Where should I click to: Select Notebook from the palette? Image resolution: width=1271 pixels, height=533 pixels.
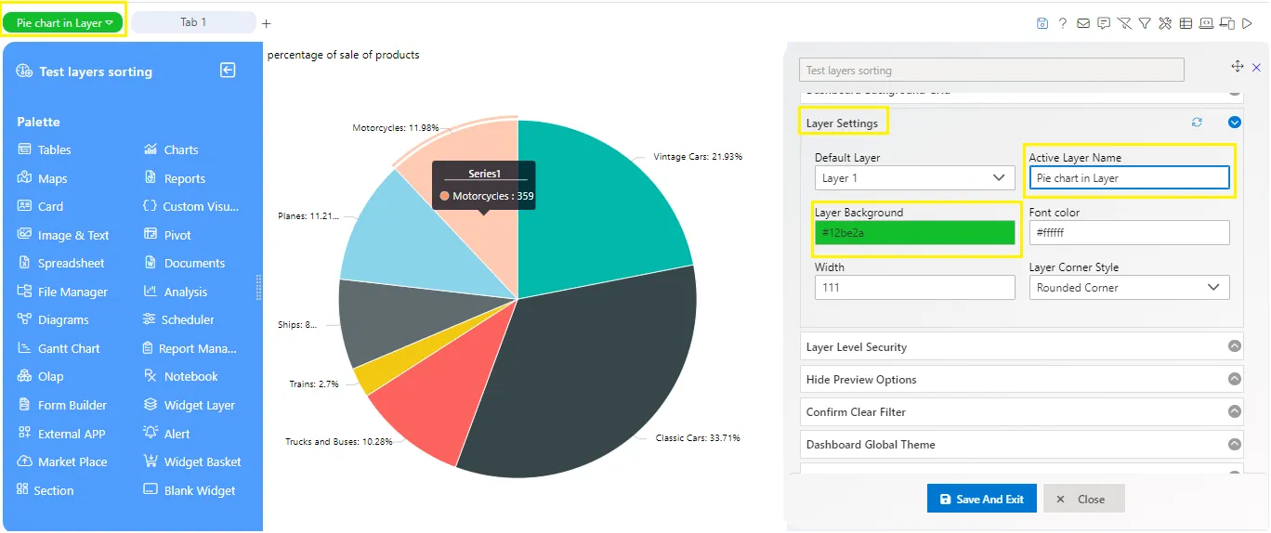(181, 376)
